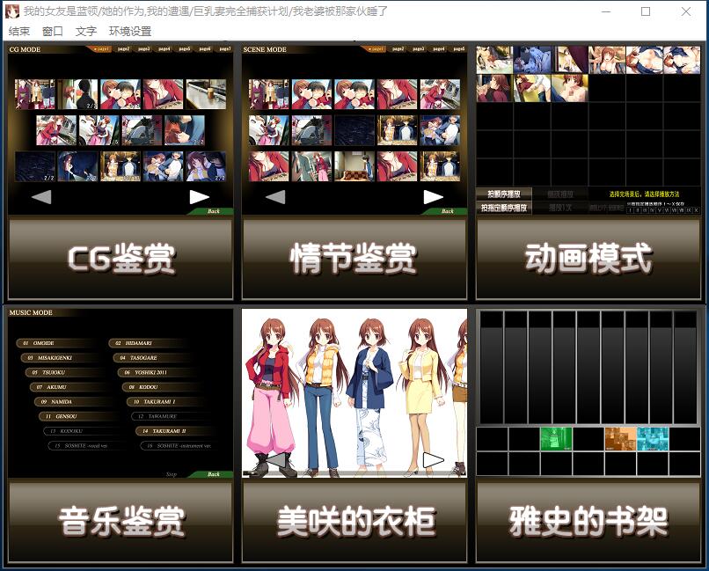The image size is (709, 571).
Task: Select the yellow skirt suit outfit
Action: [421, 398]
